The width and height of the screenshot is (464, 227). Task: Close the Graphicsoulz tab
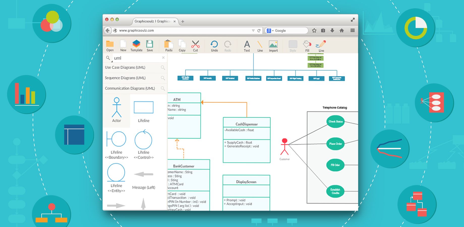point(175,21)
